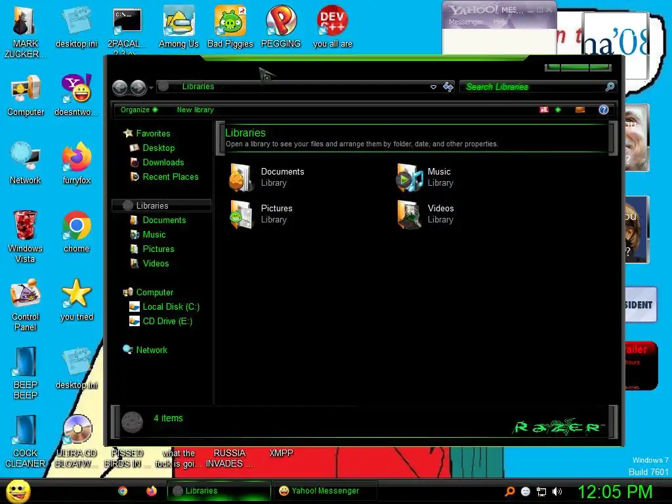Viewport: 672px width, 504px height.
Task: Open recent pages dropdown beside forward button
Action: tap(151, 88)
